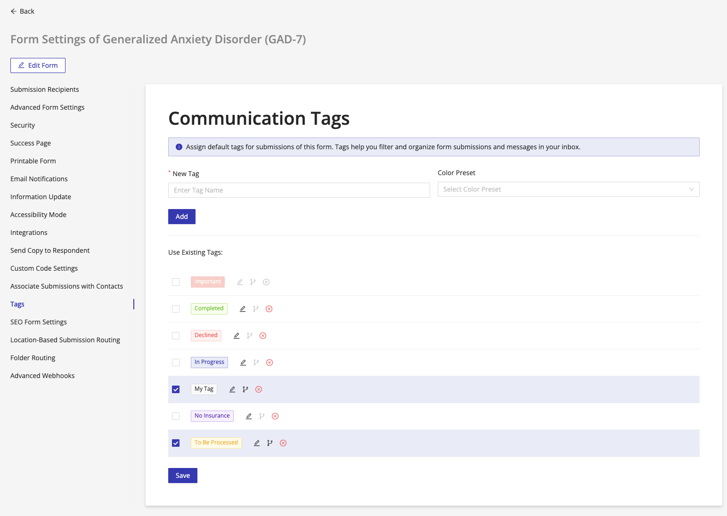Check the No Insurance checkbox

point(176,416)
